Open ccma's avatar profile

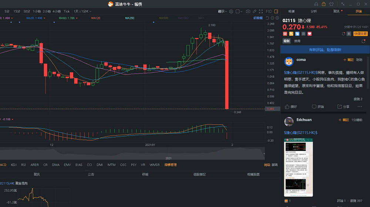tap(289, 62)
